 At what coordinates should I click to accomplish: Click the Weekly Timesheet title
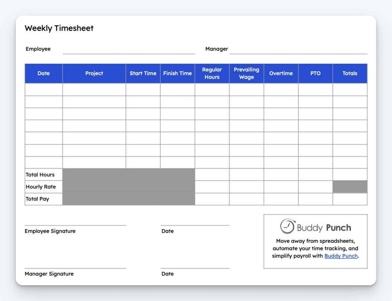[59, 28]
